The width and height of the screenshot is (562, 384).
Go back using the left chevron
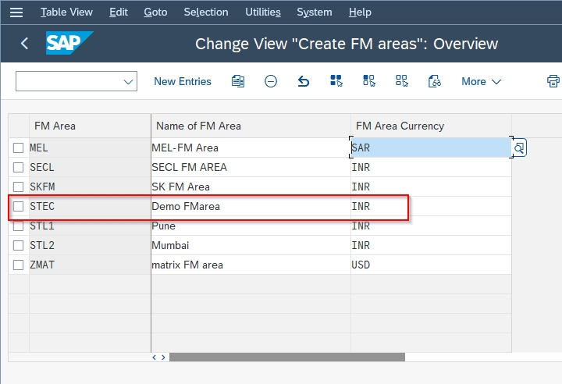pos(24,44)
